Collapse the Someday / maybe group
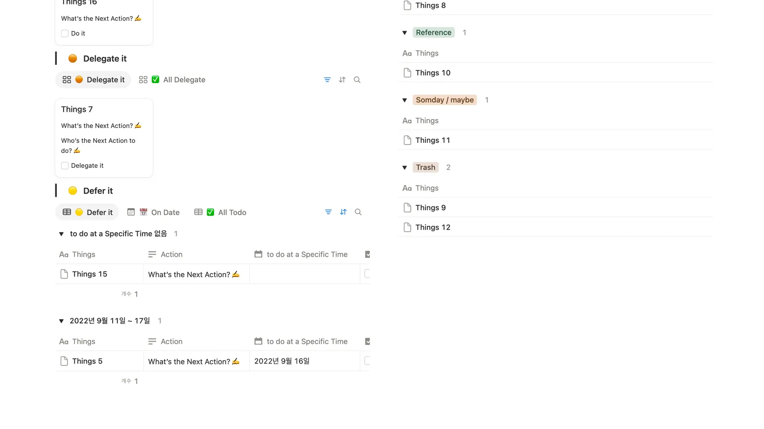Screen dimensions: 764x429 (x=404, y=100)
